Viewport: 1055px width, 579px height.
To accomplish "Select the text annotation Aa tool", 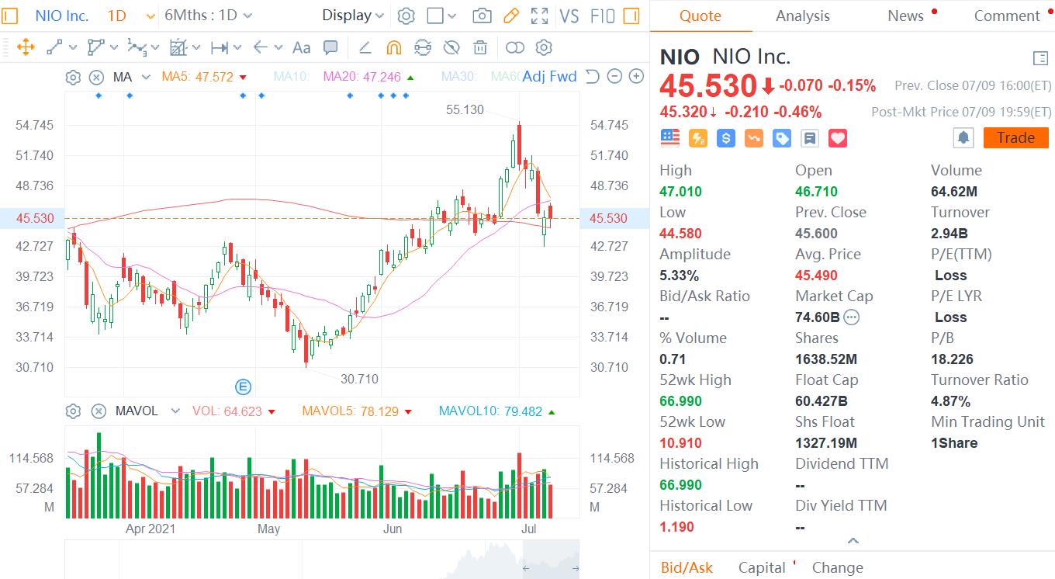I will pyautogui.click(x=301, y=48).
